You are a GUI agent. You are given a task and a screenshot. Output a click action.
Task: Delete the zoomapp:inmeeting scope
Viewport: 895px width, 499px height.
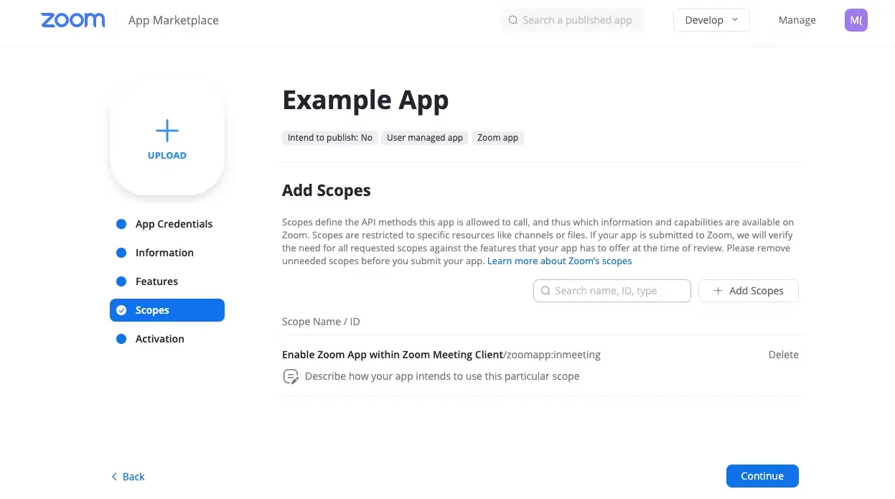(783, 354)
